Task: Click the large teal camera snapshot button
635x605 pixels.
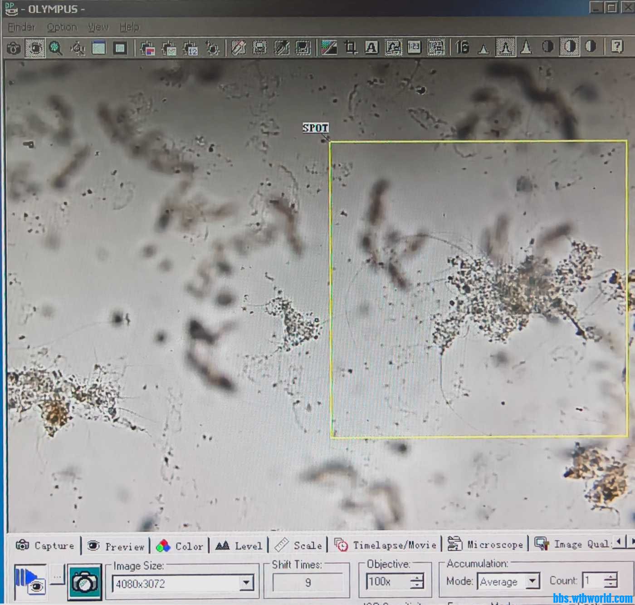Action: [x=84, y=582]
